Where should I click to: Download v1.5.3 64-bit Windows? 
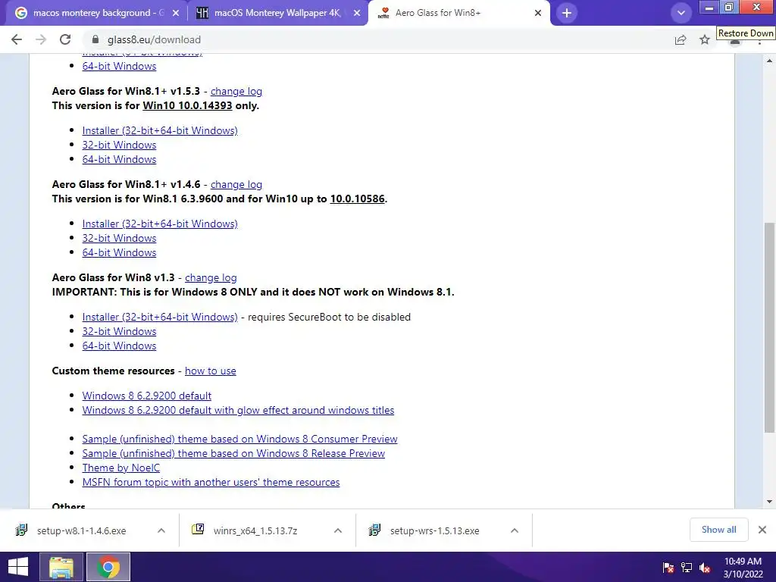[119, 159]
